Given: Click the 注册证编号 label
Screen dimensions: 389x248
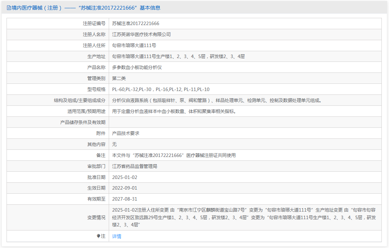Looking at the screenshot, I should pyautogui.click(x=94, y=24).
